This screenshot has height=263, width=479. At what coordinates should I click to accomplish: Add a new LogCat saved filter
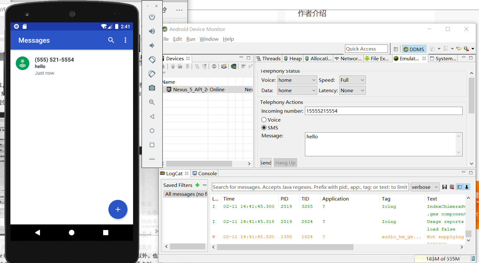tap(197, 185)
